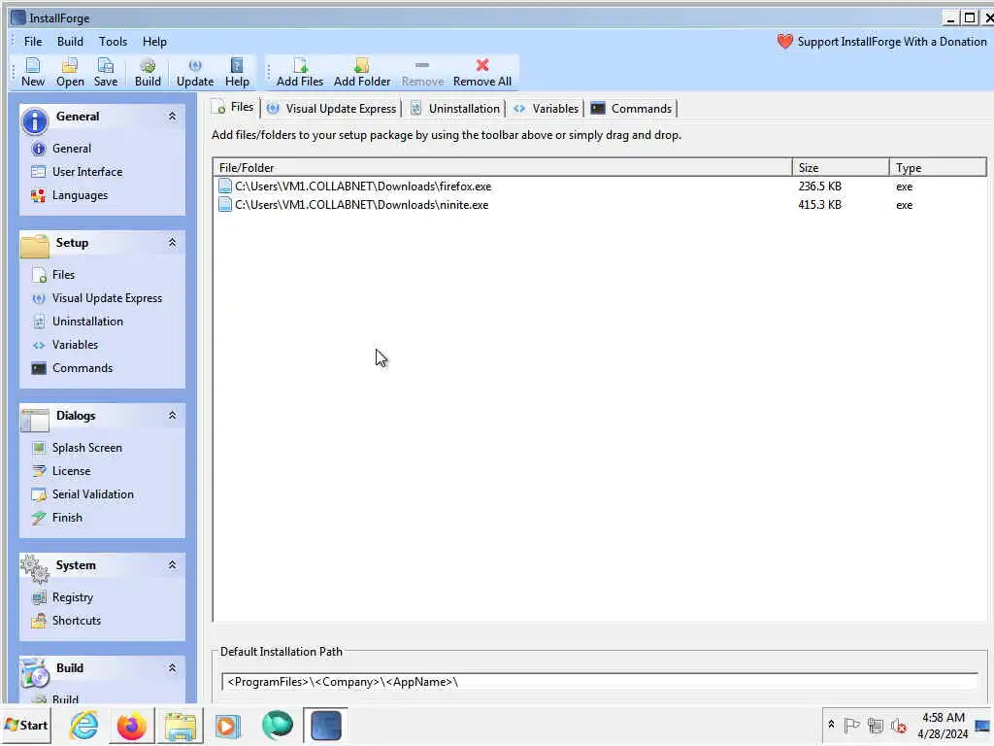Viewport: 994px width, 746px height.
Task: Click the Default Installation Path field
Action: [599, 682]
